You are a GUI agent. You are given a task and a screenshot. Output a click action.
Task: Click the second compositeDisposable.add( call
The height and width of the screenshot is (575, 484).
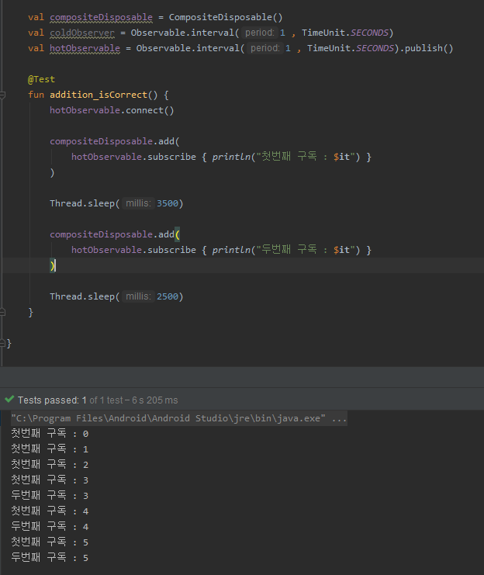coord(114,234)
